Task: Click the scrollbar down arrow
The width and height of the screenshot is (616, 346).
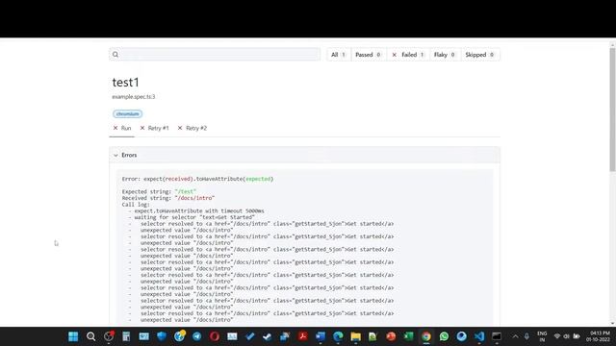Action: (612, 324)
